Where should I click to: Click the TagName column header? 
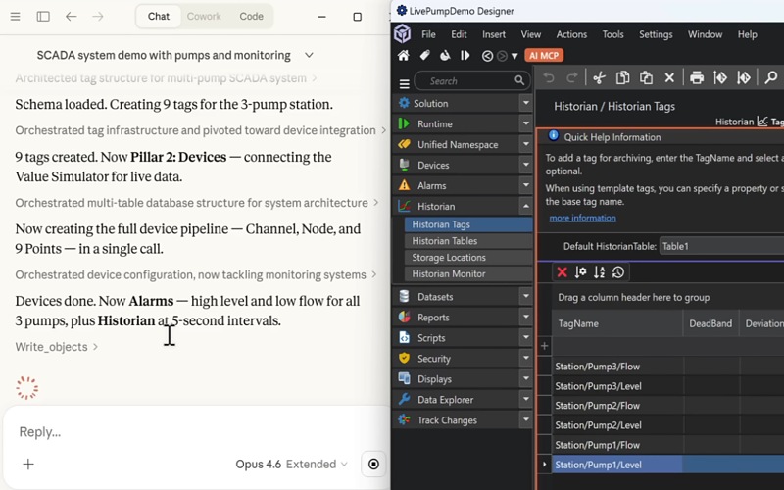pyautogui.click(x=617, y=323)
